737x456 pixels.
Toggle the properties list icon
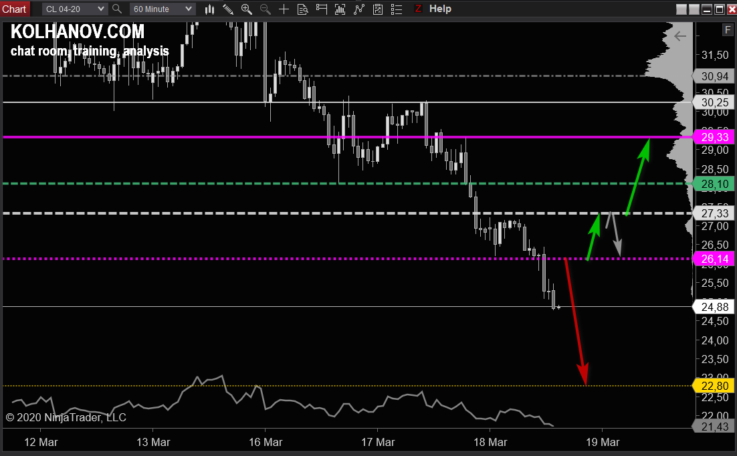click(x=397, y=9)
